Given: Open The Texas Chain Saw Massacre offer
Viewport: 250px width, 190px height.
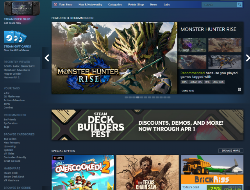Looking at the screenshot, I should 147,172.
